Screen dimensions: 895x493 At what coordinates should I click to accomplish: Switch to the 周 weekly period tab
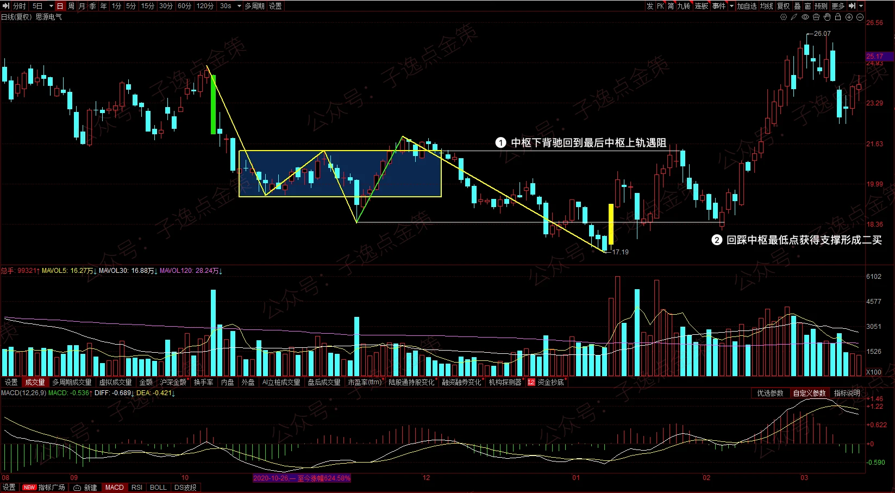[x=71, y=6]
